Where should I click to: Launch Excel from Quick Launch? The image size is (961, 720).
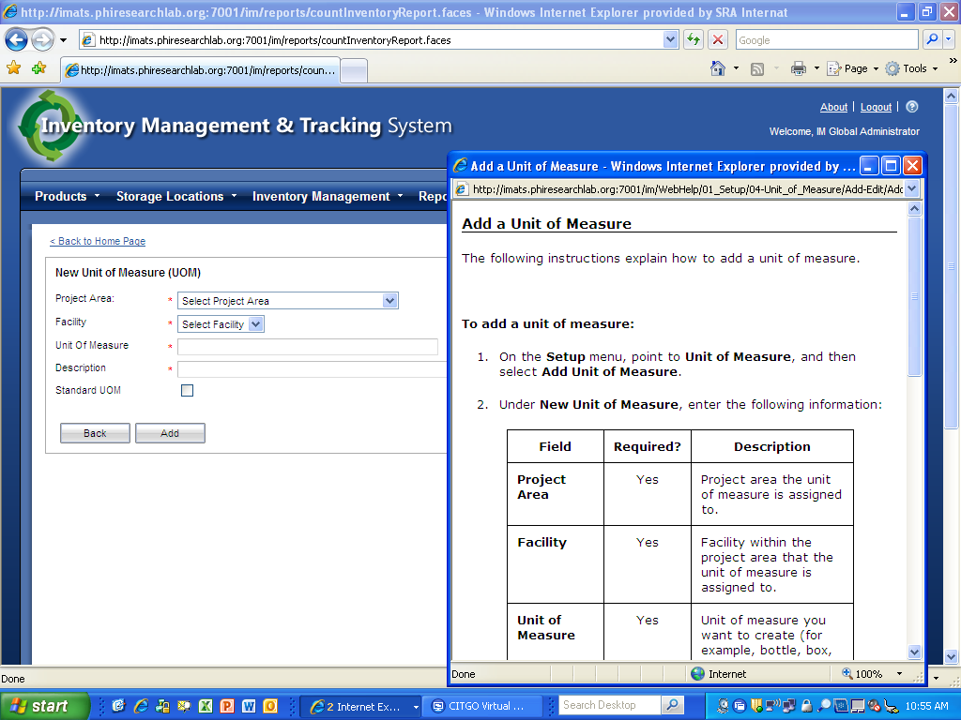pyautogui.click(x=206, y=706)
